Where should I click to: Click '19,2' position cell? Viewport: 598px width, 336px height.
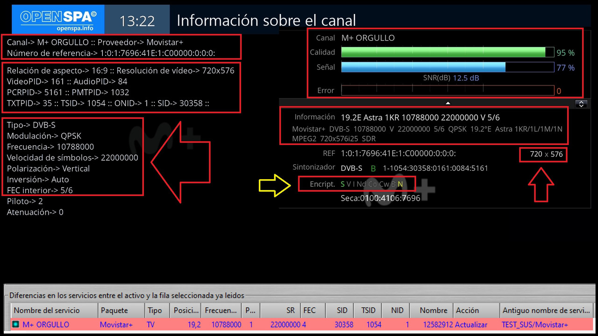pos(194,324)
